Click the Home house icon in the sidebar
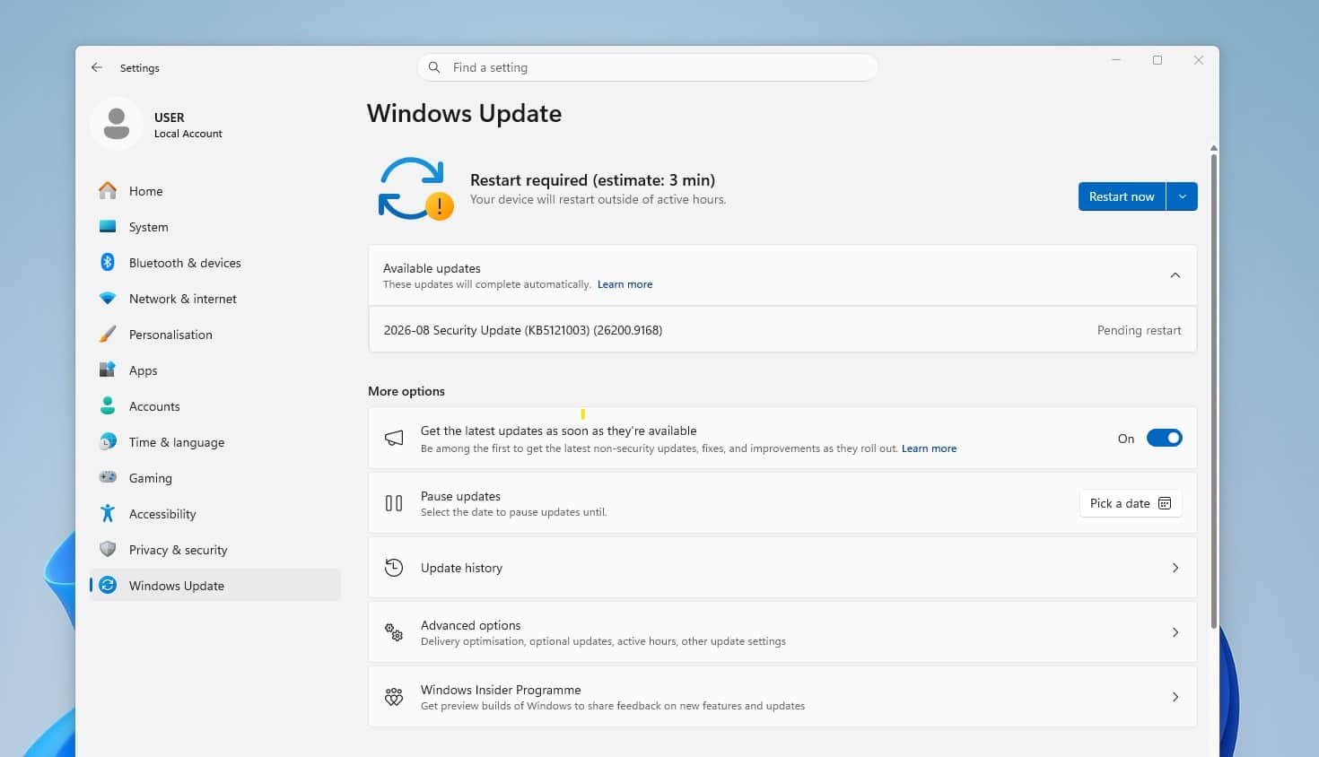This screenshot has height=757, width=1319. pos(108,190)
